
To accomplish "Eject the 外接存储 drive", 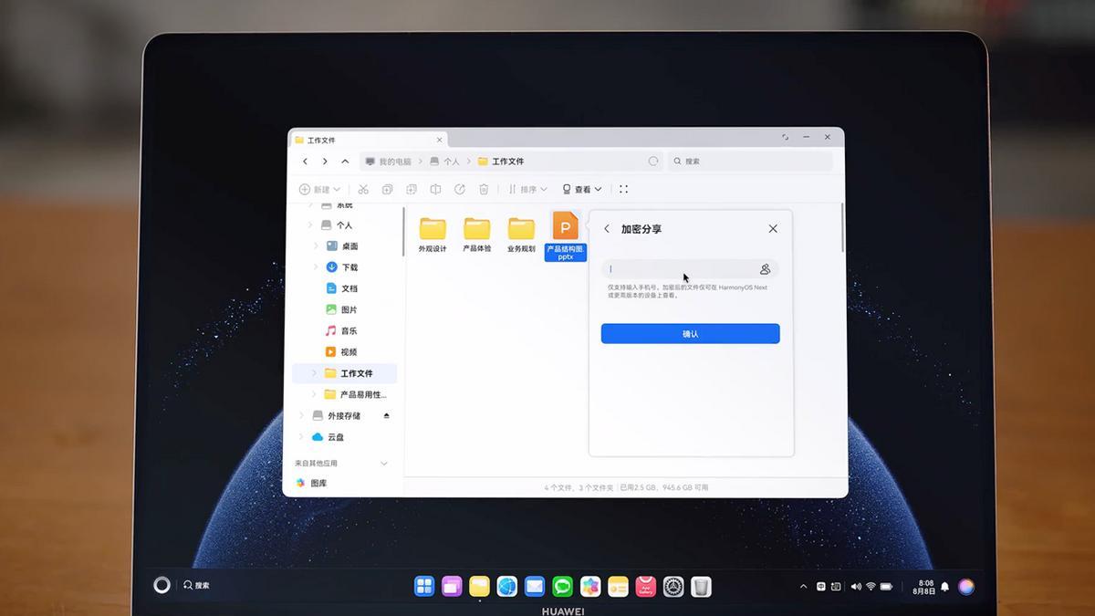I will click(x=386, y=415).
